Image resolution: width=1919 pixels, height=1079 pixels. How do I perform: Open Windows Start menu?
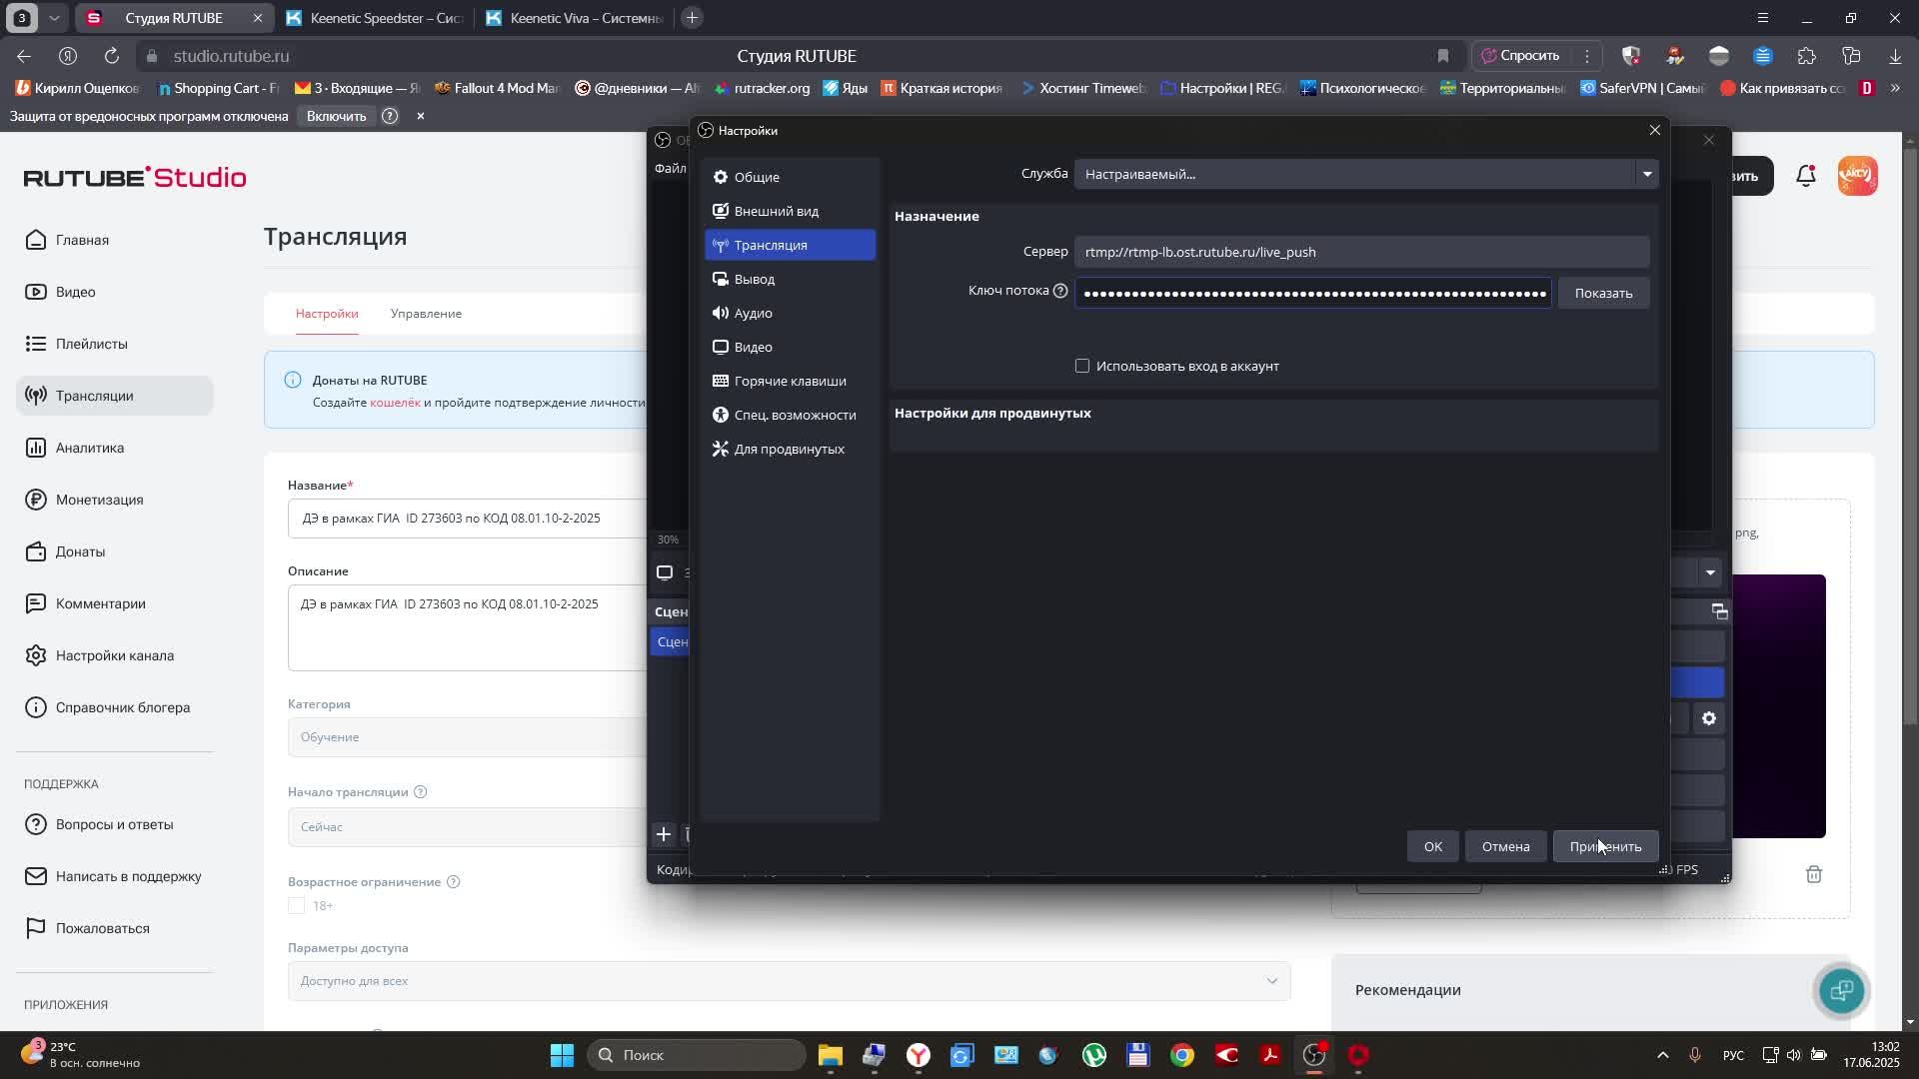pyautogui.click(x=562, y=1055)
